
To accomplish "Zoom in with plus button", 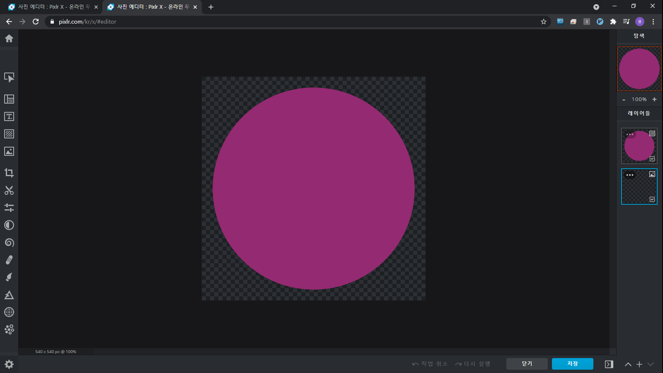I will [x=654, y=99].
